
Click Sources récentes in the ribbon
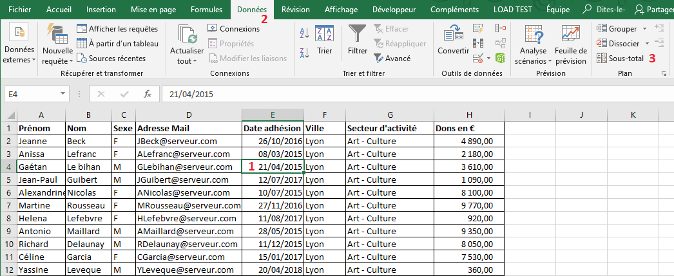click(111, 58)
